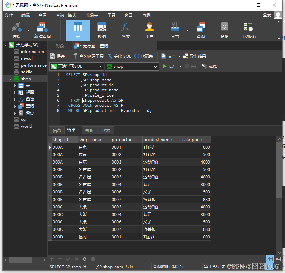Expand the 表 node under shop

pos(15,86)
